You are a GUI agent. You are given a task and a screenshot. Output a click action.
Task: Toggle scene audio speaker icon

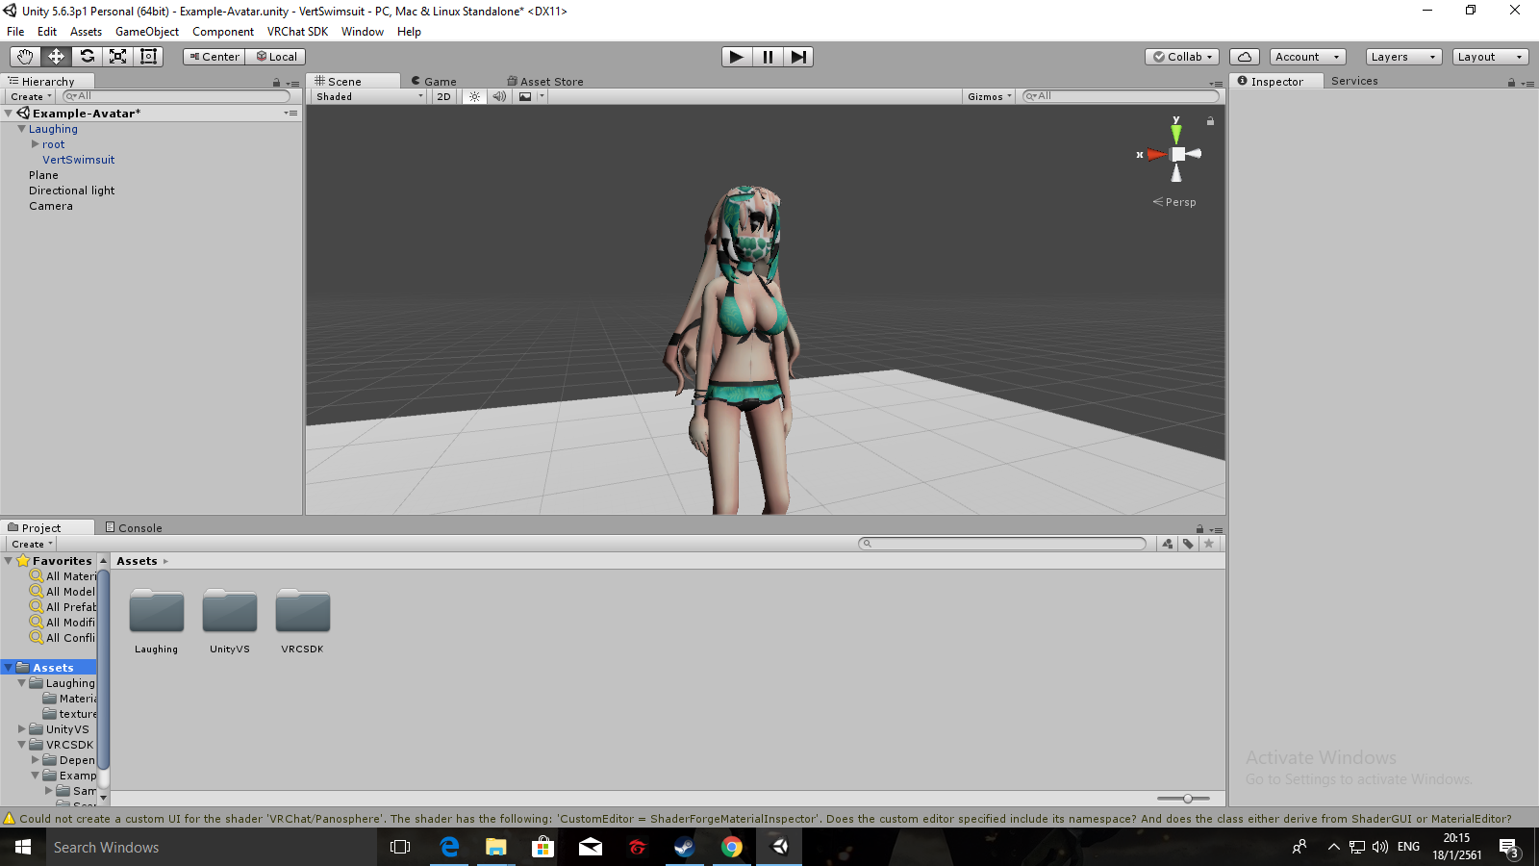click(x=499, y=96)
